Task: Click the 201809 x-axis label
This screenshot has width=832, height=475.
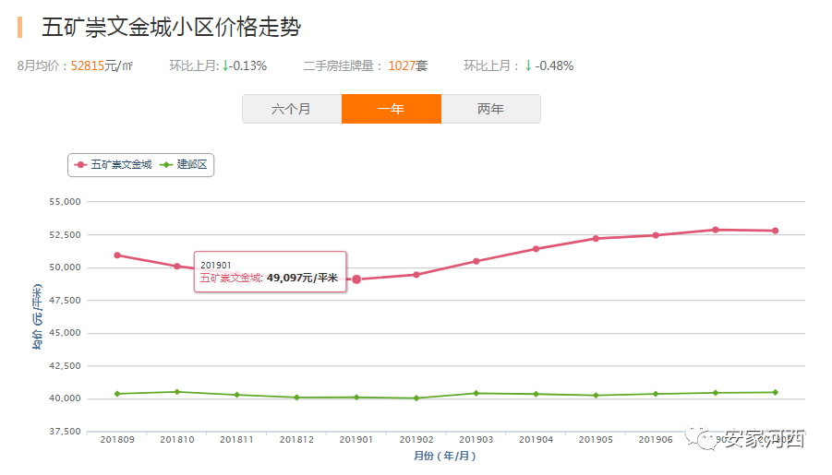Action: point(117,439)
